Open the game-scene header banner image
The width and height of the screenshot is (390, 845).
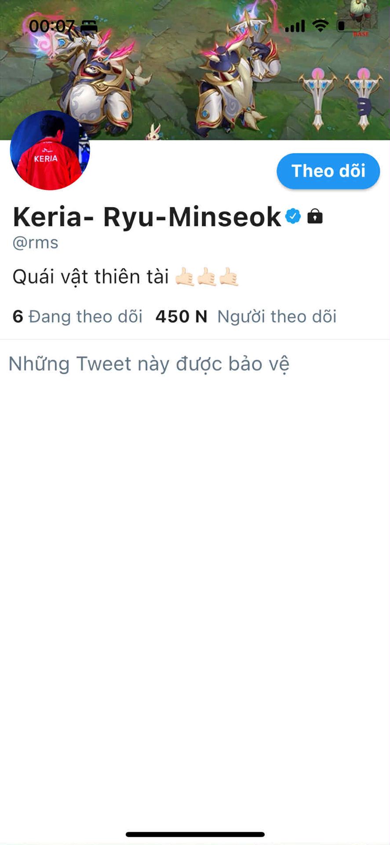(195, 70)
